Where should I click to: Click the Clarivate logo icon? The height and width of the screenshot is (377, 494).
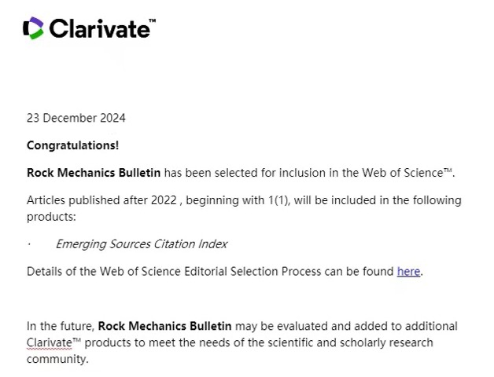click(33, 28)
